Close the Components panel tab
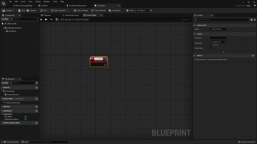The image size is (257, 144). (x=20, y=15)
